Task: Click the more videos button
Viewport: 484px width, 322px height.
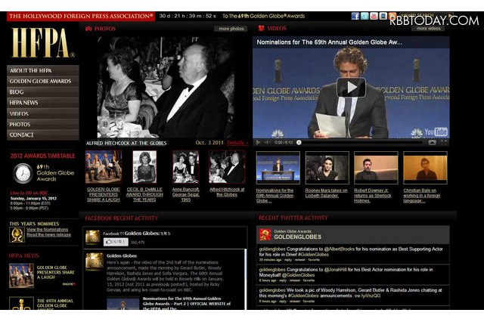Action: pyautogui.click(x=429, y=29)
